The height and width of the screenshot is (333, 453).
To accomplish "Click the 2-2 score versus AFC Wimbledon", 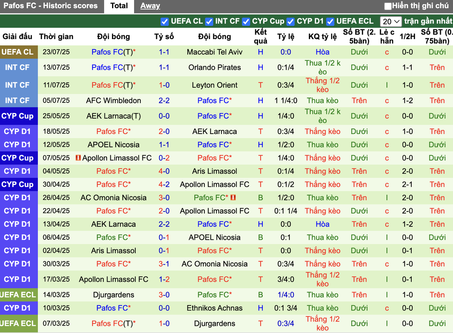I will coord(164,100).
